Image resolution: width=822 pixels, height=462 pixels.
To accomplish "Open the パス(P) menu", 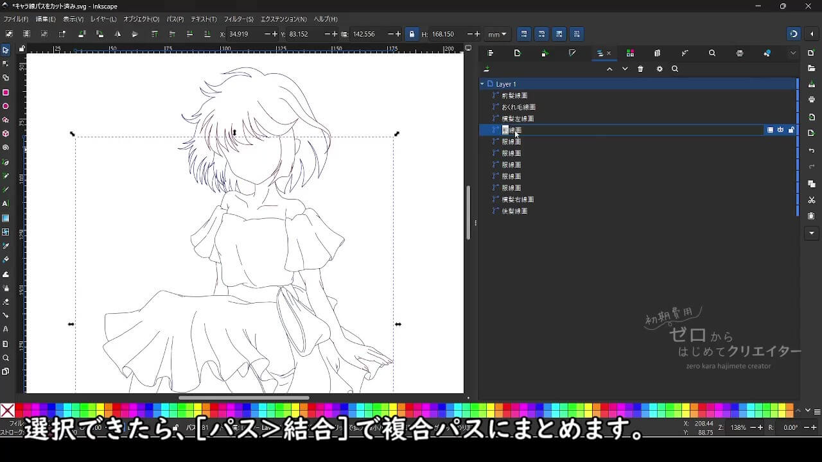I will (175, 19).
